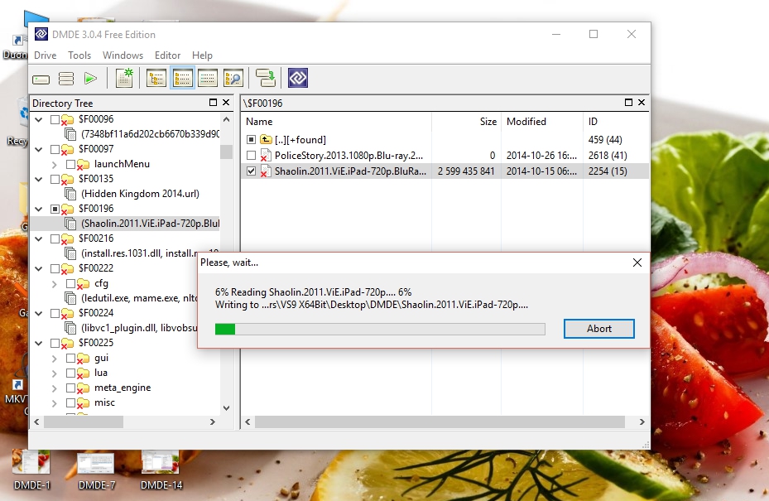Expand the lua tree node

(x=55, y=373)
